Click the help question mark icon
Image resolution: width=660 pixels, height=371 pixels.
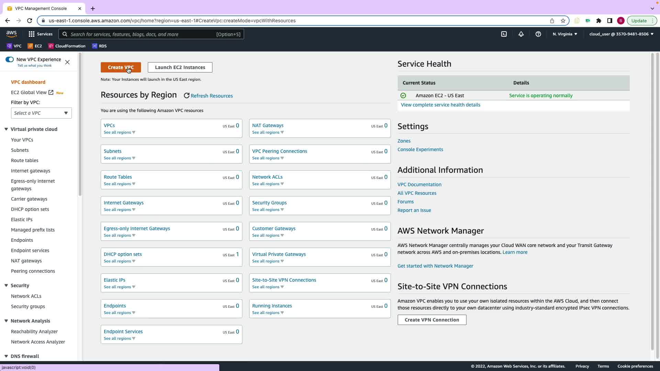pos(538,34)
